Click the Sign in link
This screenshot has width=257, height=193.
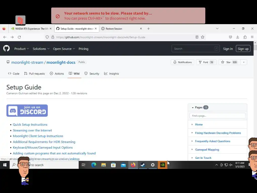(228, 49)
